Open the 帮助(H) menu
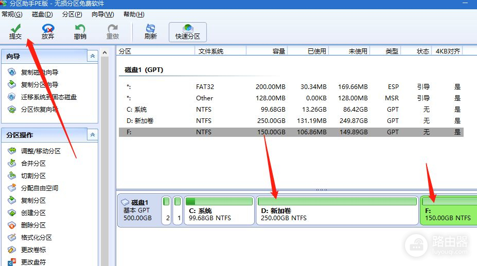477x266 pixels. pos(134,14)
